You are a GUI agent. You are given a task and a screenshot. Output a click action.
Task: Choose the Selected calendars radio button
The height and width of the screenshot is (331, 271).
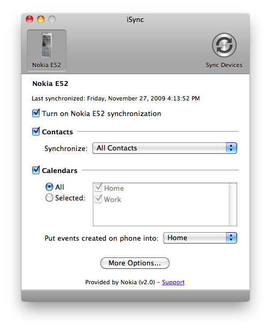49,198
